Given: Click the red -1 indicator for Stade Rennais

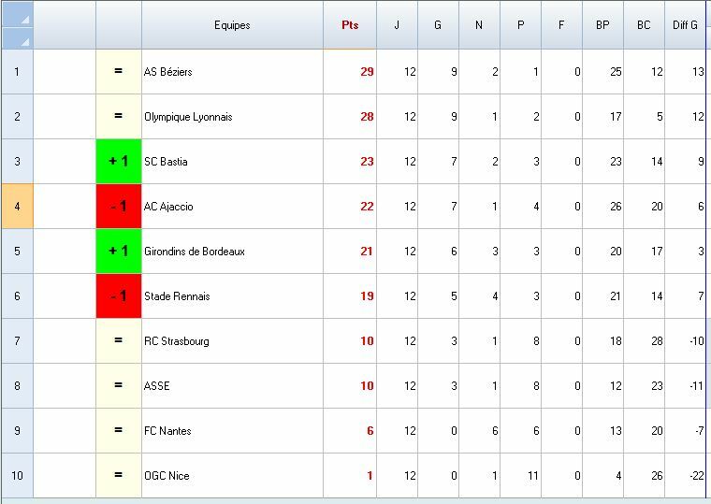Looking at the screenshot, I should coord(119,296).
